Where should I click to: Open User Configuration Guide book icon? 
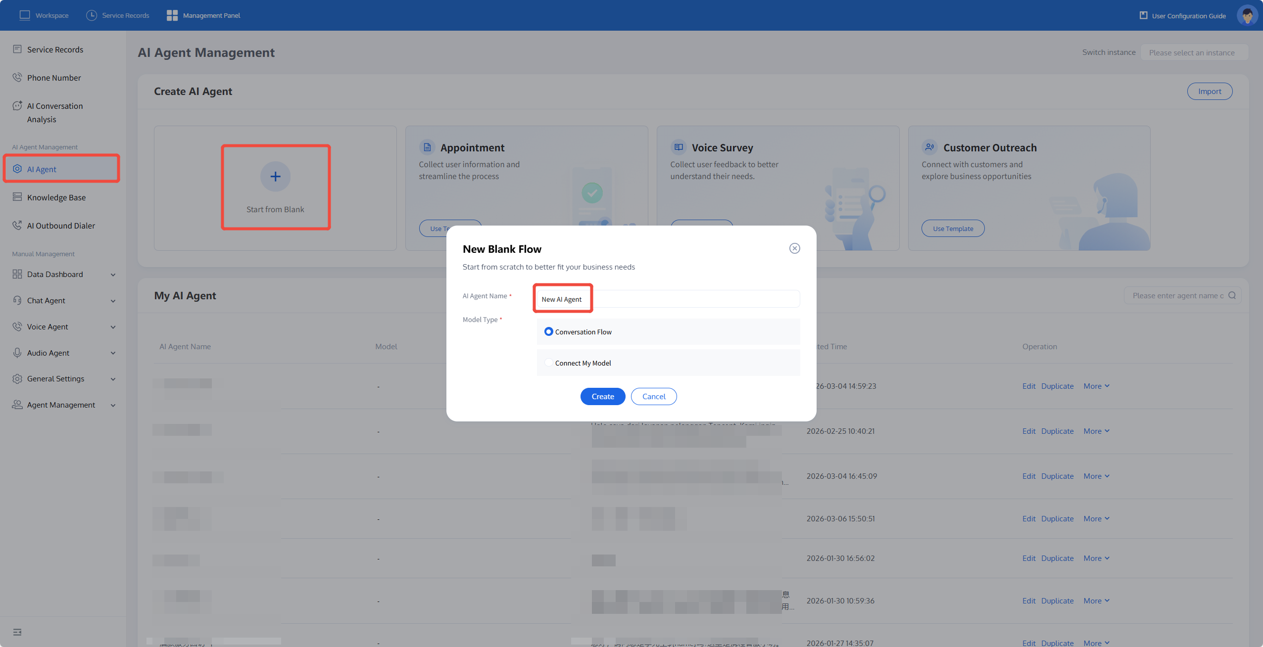pos(1143,15)
